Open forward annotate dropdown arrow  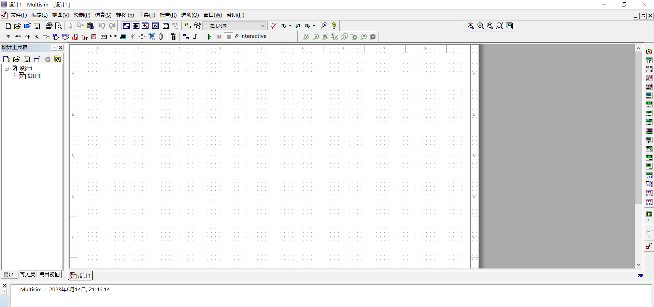click(314, 26)
